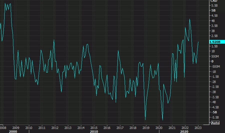The image size is (225, 133).
Task: Click the -2.5B value axis label
Action: click(215, 87)
